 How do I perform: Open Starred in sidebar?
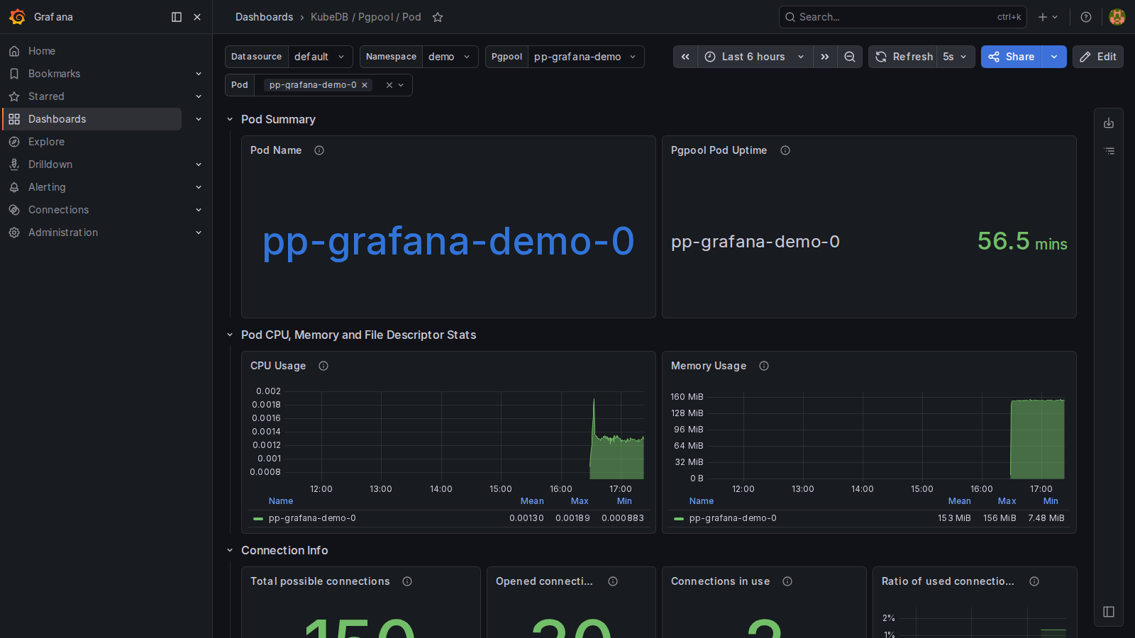pyautogui.click(x=46, y=96)
